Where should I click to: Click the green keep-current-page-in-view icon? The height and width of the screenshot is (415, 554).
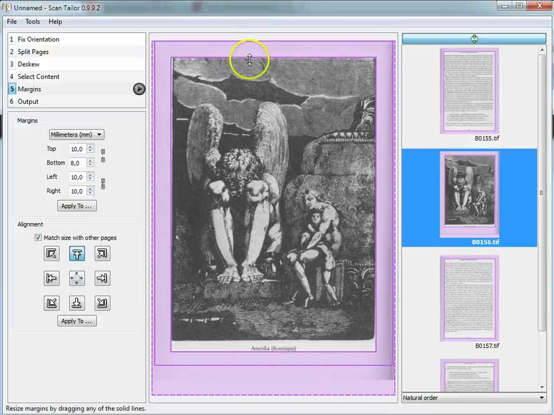click(x=474, y=39)
